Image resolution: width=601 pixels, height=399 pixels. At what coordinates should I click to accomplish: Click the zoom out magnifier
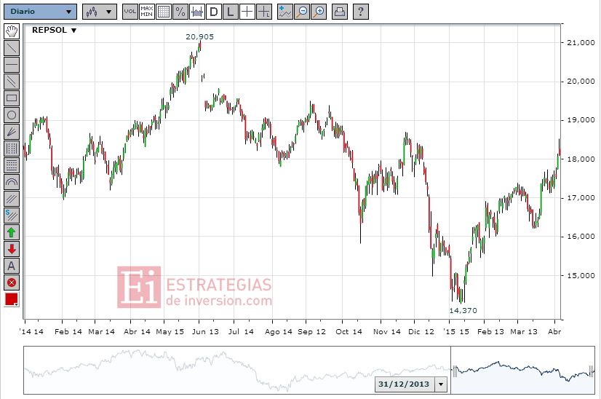(x=302, y=12)
